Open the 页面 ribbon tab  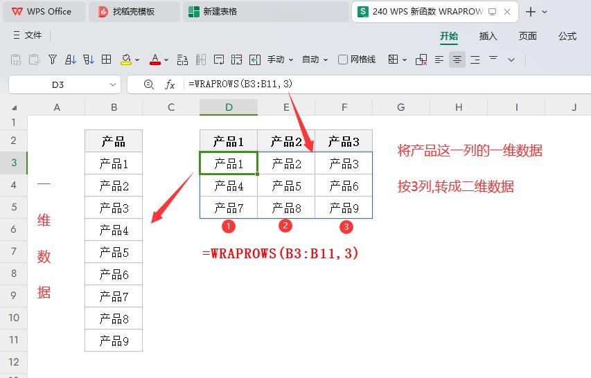coord(528,36)
